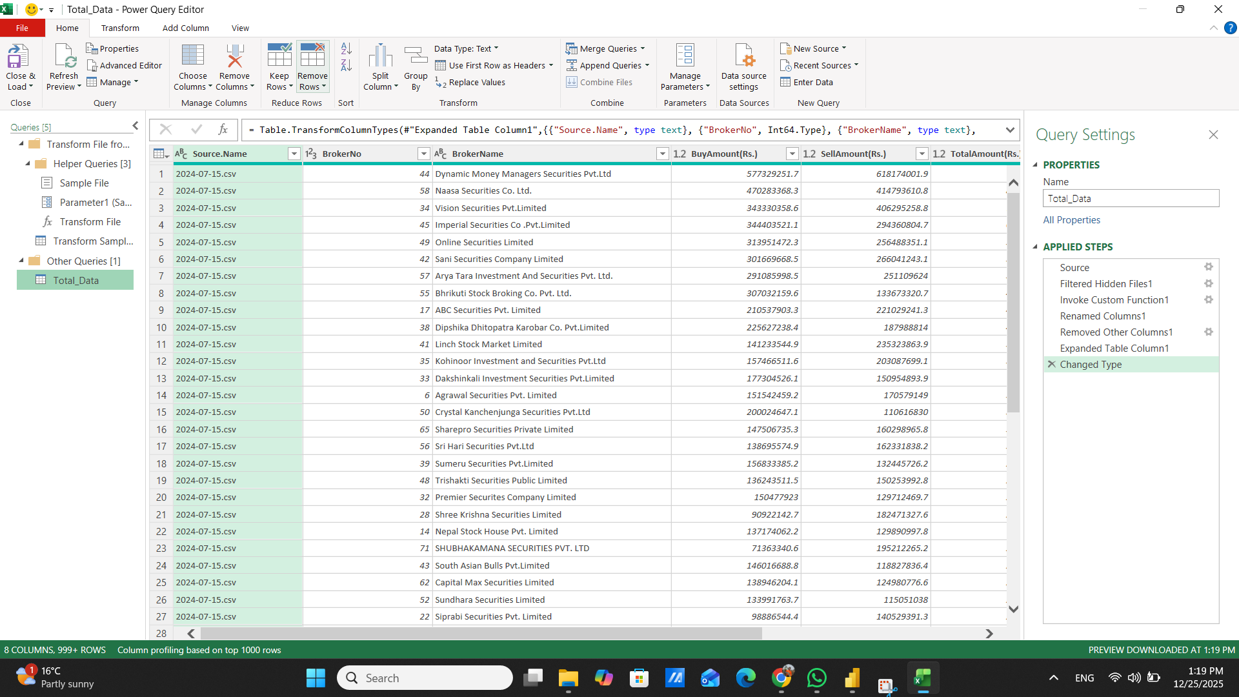Open the Manage Parameters tool
1239x697 pixels.
685,65
